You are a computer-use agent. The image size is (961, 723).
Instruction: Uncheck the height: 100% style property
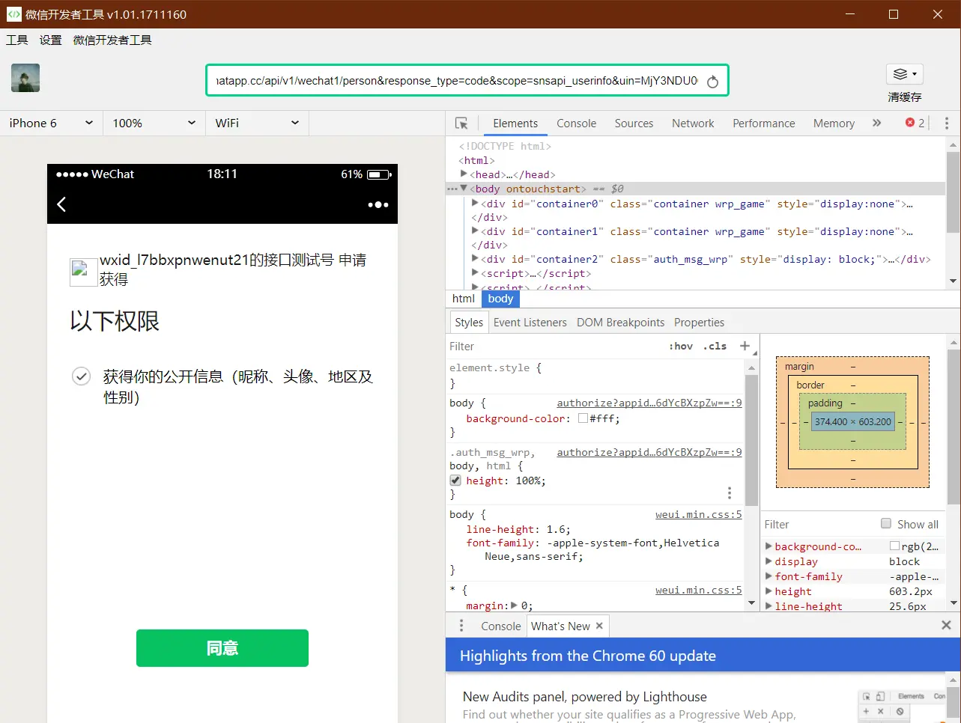[455, 481]
